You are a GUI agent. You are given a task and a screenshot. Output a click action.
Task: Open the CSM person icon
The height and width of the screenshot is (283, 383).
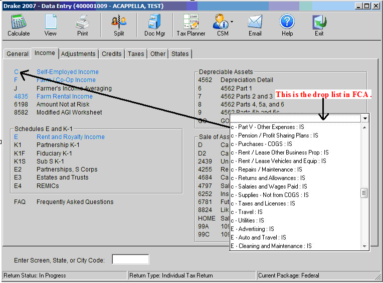pyautogui.click(x=221, y=21)
